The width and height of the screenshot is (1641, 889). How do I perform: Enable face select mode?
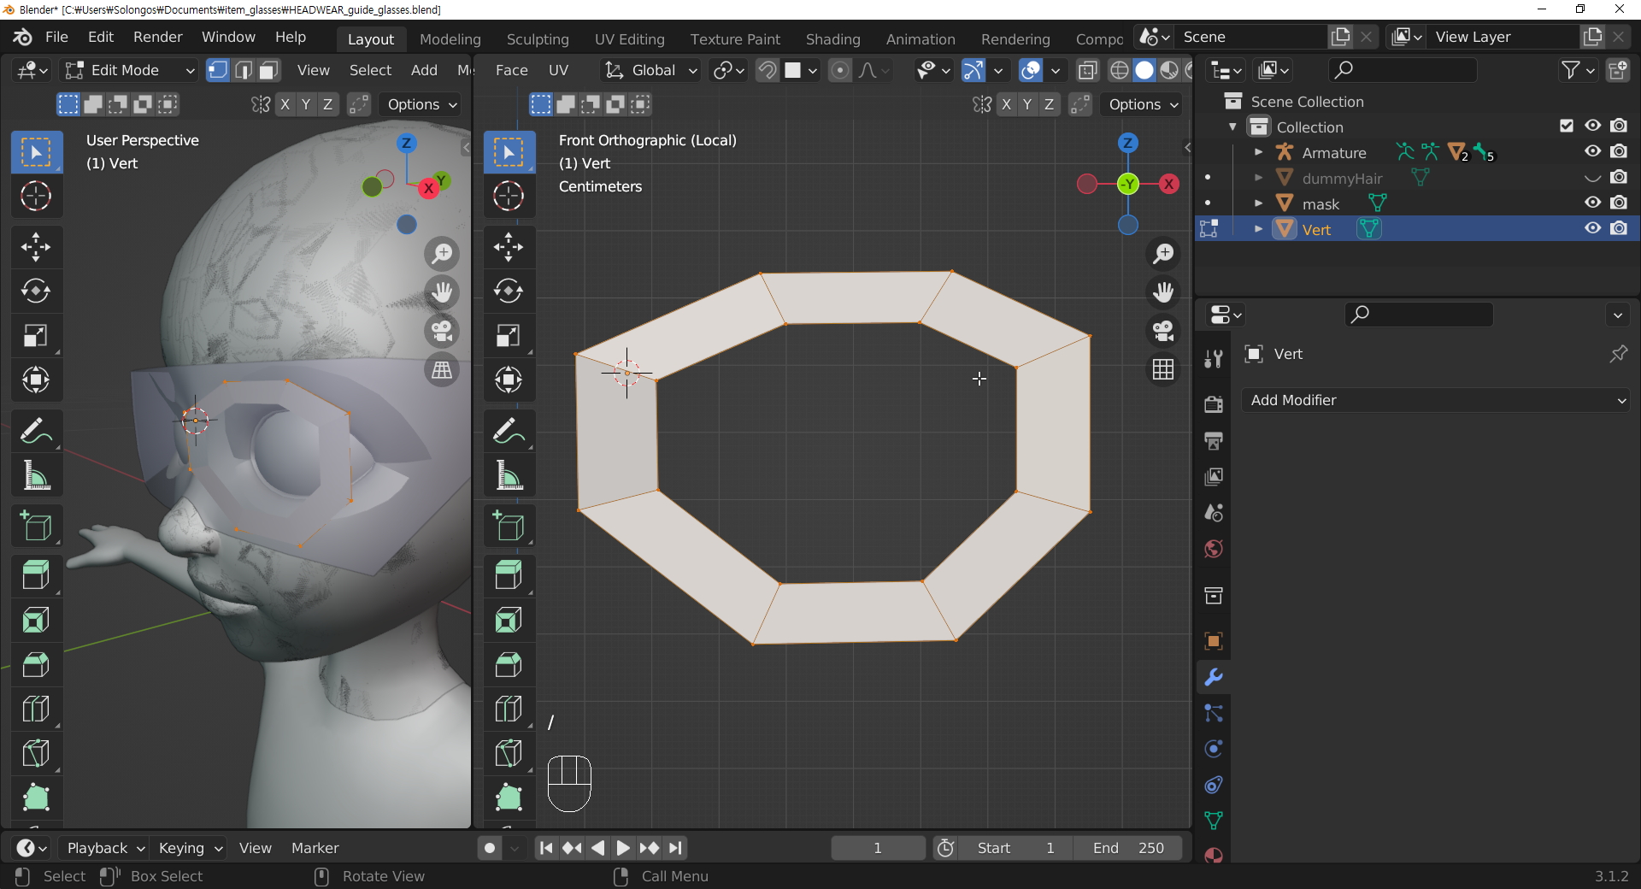(x=269, y=70)
